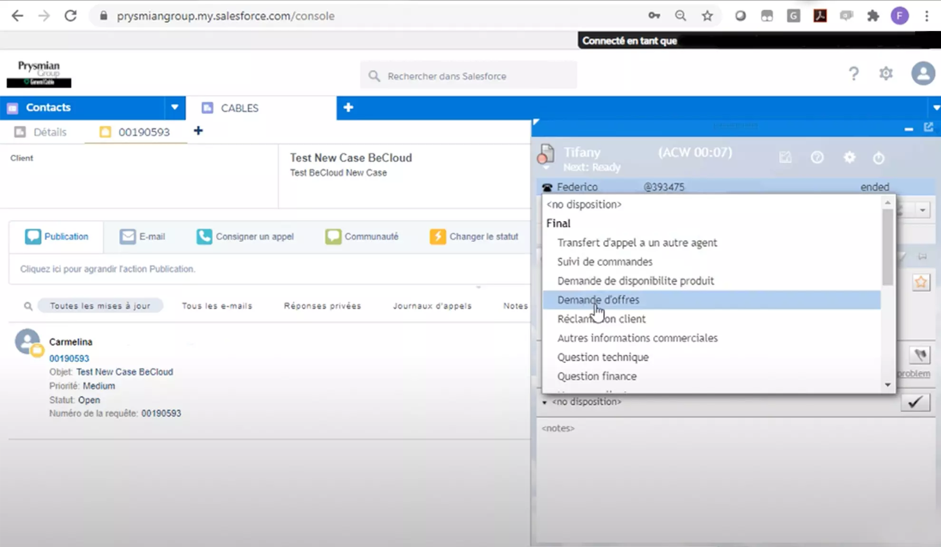Screen dimensions: 941x547
Task: Filter feed by Tous les e-mails
Action: click(x=217, y=306)
